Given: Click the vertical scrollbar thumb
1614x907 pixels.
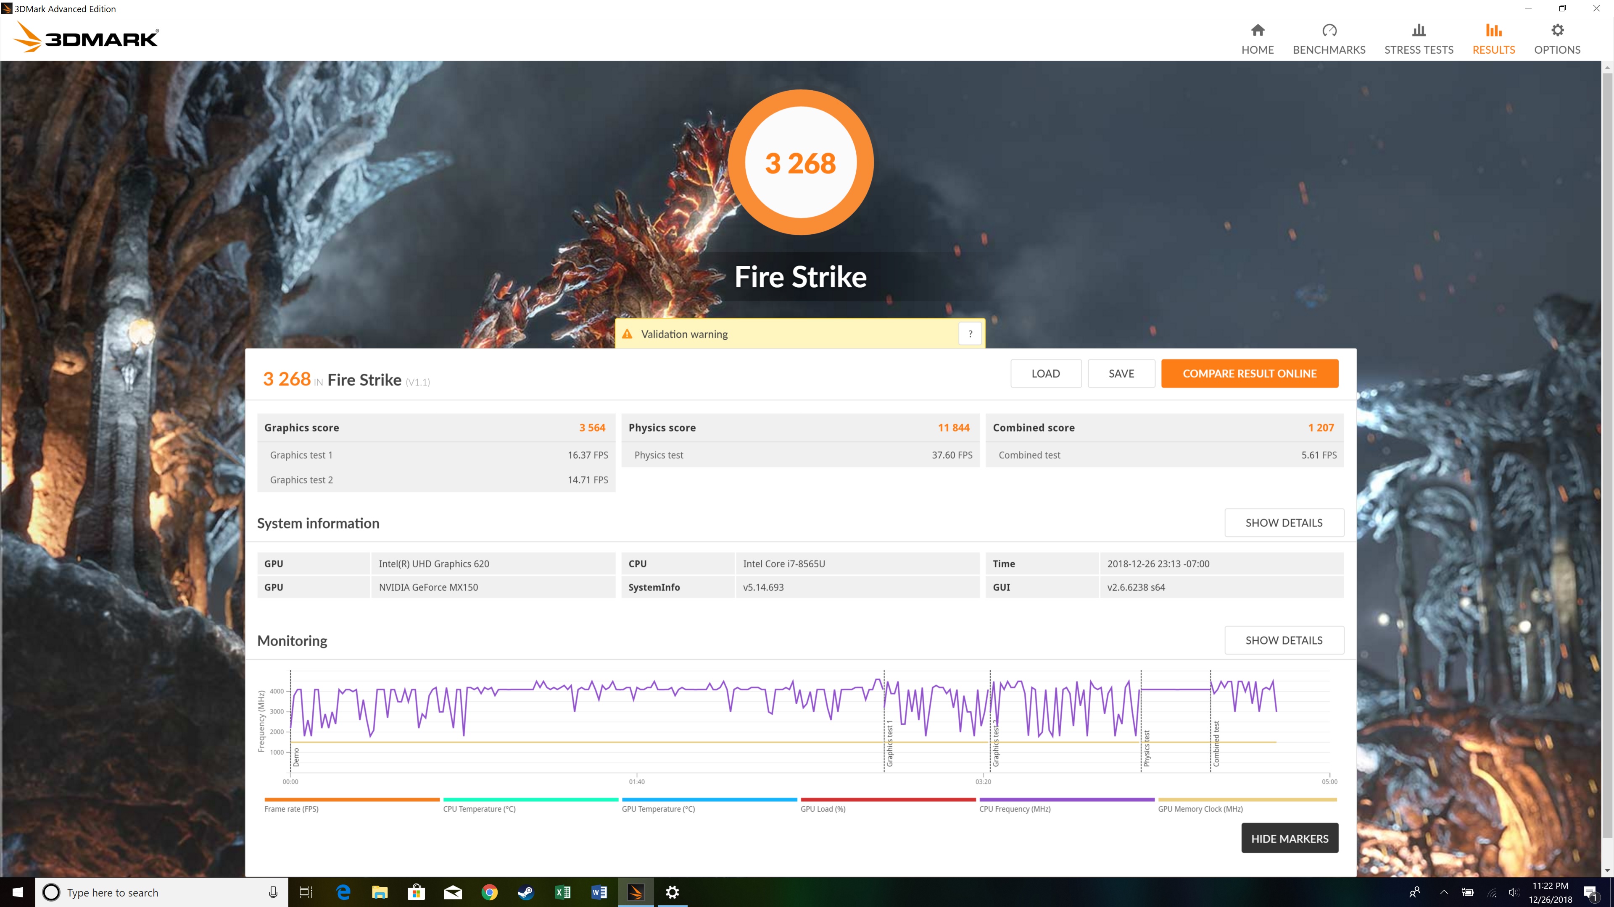Looking at the screenshot, I should click(1607, 456).
